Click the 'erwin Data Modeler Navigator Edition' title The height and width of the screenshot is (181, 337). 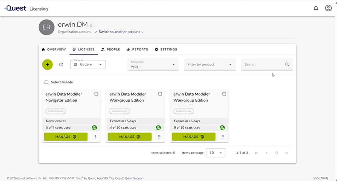(63, 97)
